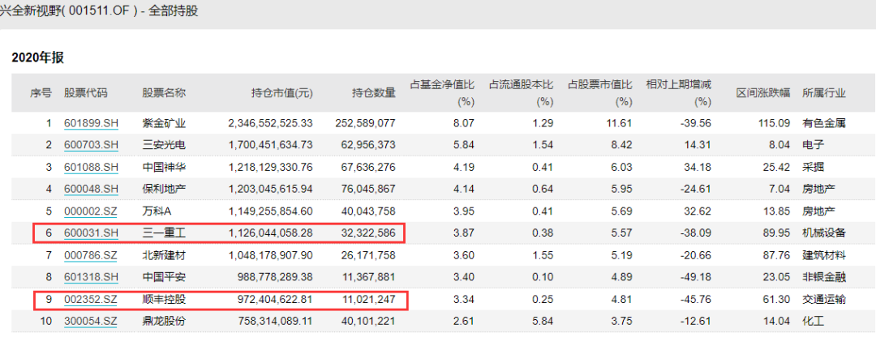Viewport: 876px width, 337px height.
Task: Select stock name 北新建材
Action: [x=164, y=255]
